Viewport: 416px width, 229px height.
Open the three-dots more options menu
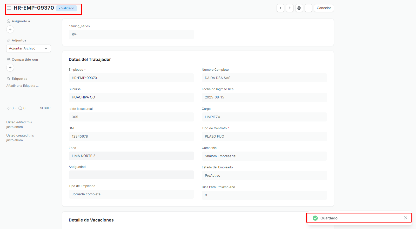pos(308,8)
